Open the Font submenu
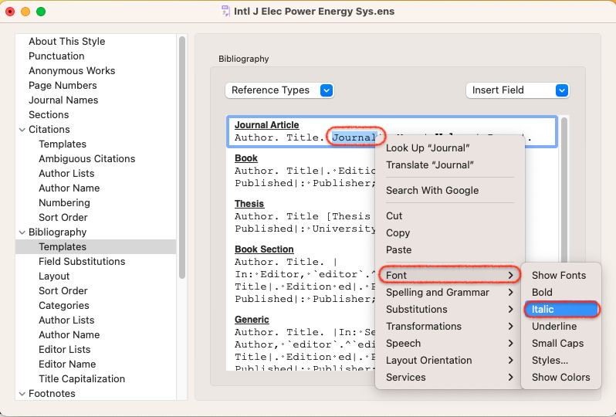The image size is (616, 417). point(450,275)
